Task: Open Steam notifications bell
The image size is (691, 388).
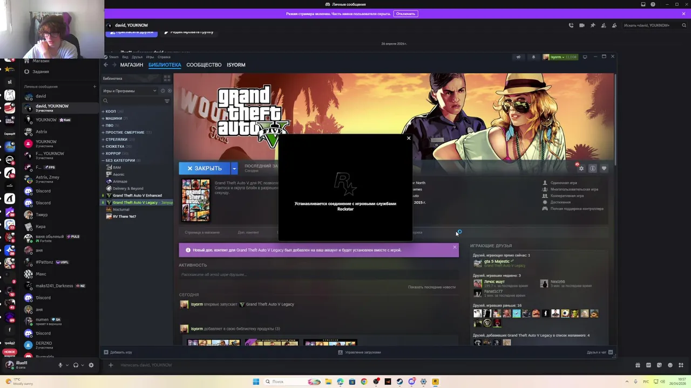Action: (533, 57)
